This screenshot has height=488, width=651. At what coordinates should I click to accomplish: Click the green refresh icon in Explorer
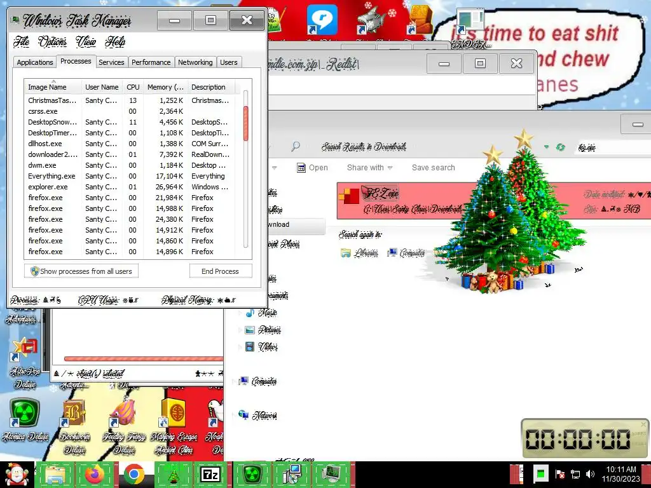560,147
